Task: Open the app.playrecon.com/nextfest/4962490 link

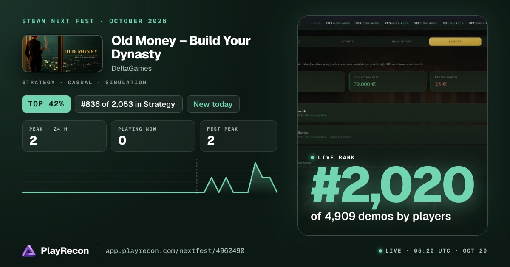Action: 175,251
